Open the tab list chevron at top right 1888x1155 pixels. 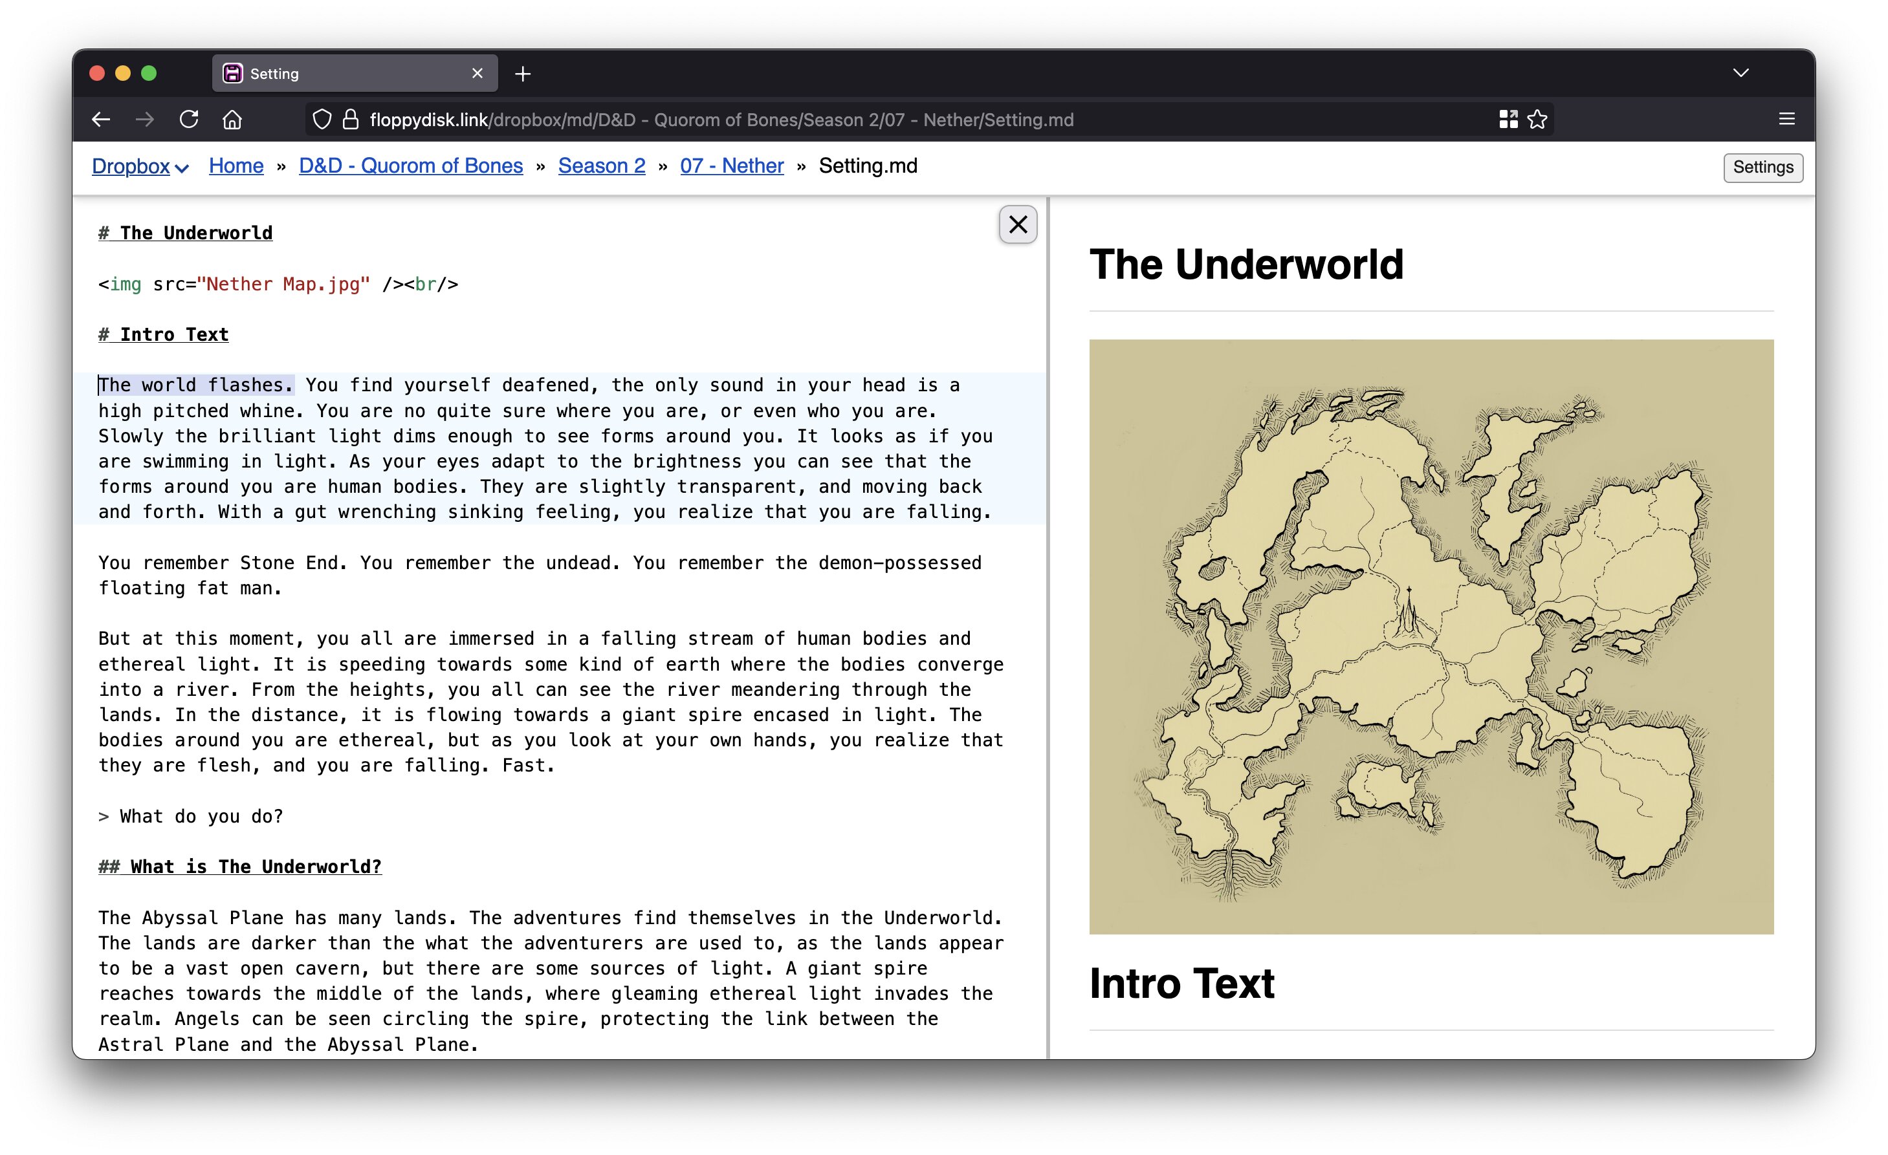(1740, 73)
